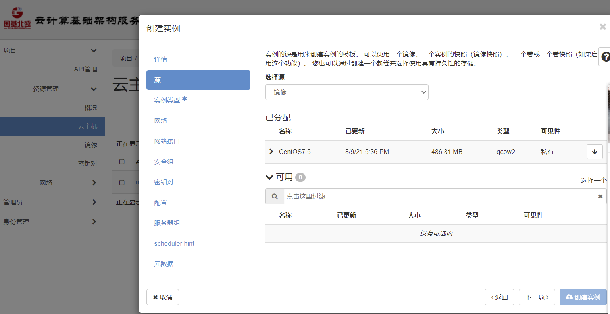Click the 取消 button
Viewport: 610px width, 314px height.
(163, 297)
